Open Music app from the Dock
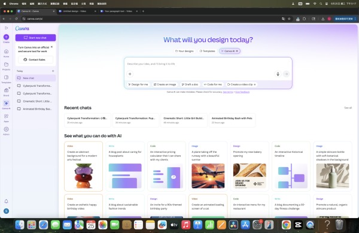Image resolution: width=359 pixels, height=233 pixels. tap(185, 225)
